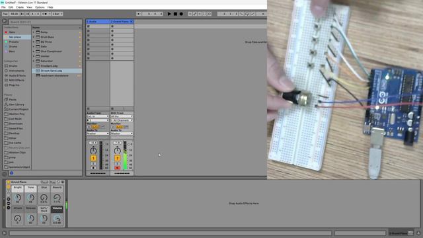Open the Options menu
The image size is (423, 238).
point(40,7)
